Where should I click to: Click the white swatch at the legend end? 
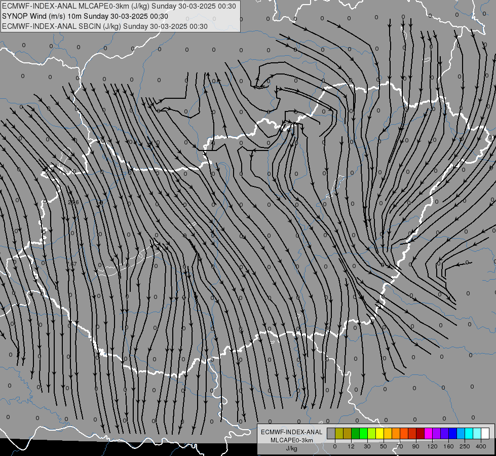coord(485,433)
